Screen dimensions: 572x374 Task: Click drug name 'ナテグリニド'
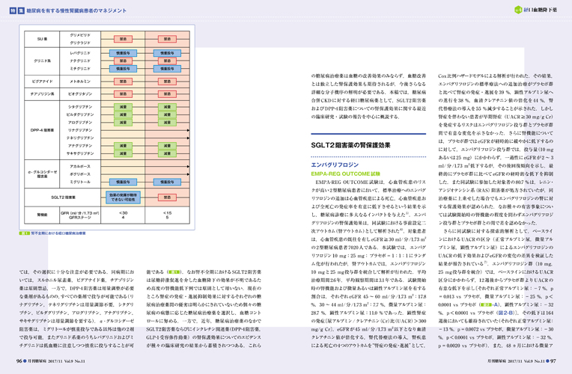80,61
